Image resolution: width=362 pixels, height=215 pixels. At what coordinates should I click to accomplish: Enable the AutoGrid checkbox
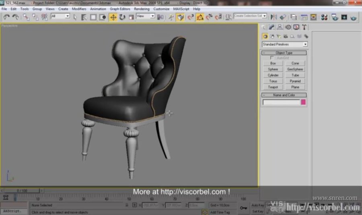click(273, 58)
